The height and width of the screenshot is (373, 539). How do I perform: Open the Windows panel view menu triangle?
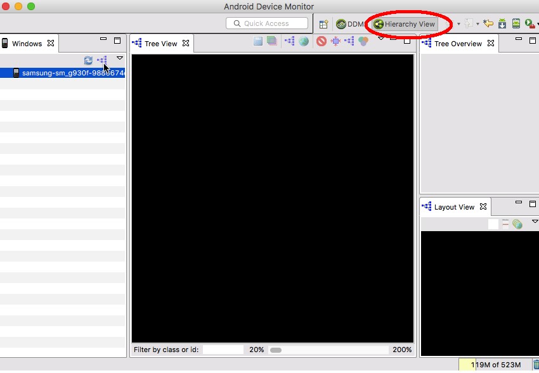point(120,58)
